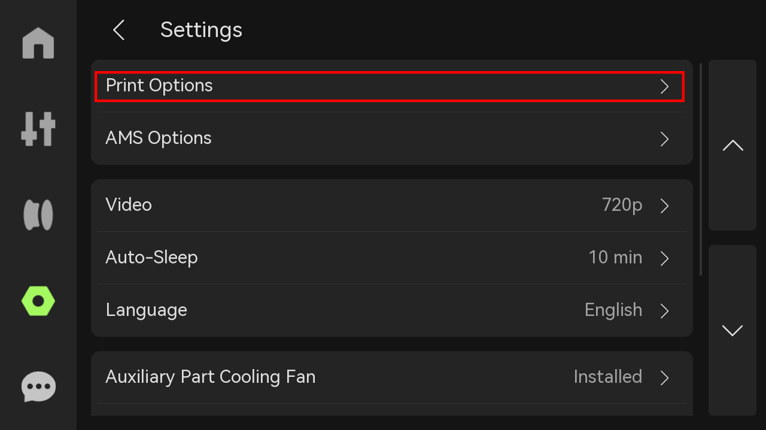Open the Video settings row
Viewport: 766px width, 430px height.
click(392, 205)
